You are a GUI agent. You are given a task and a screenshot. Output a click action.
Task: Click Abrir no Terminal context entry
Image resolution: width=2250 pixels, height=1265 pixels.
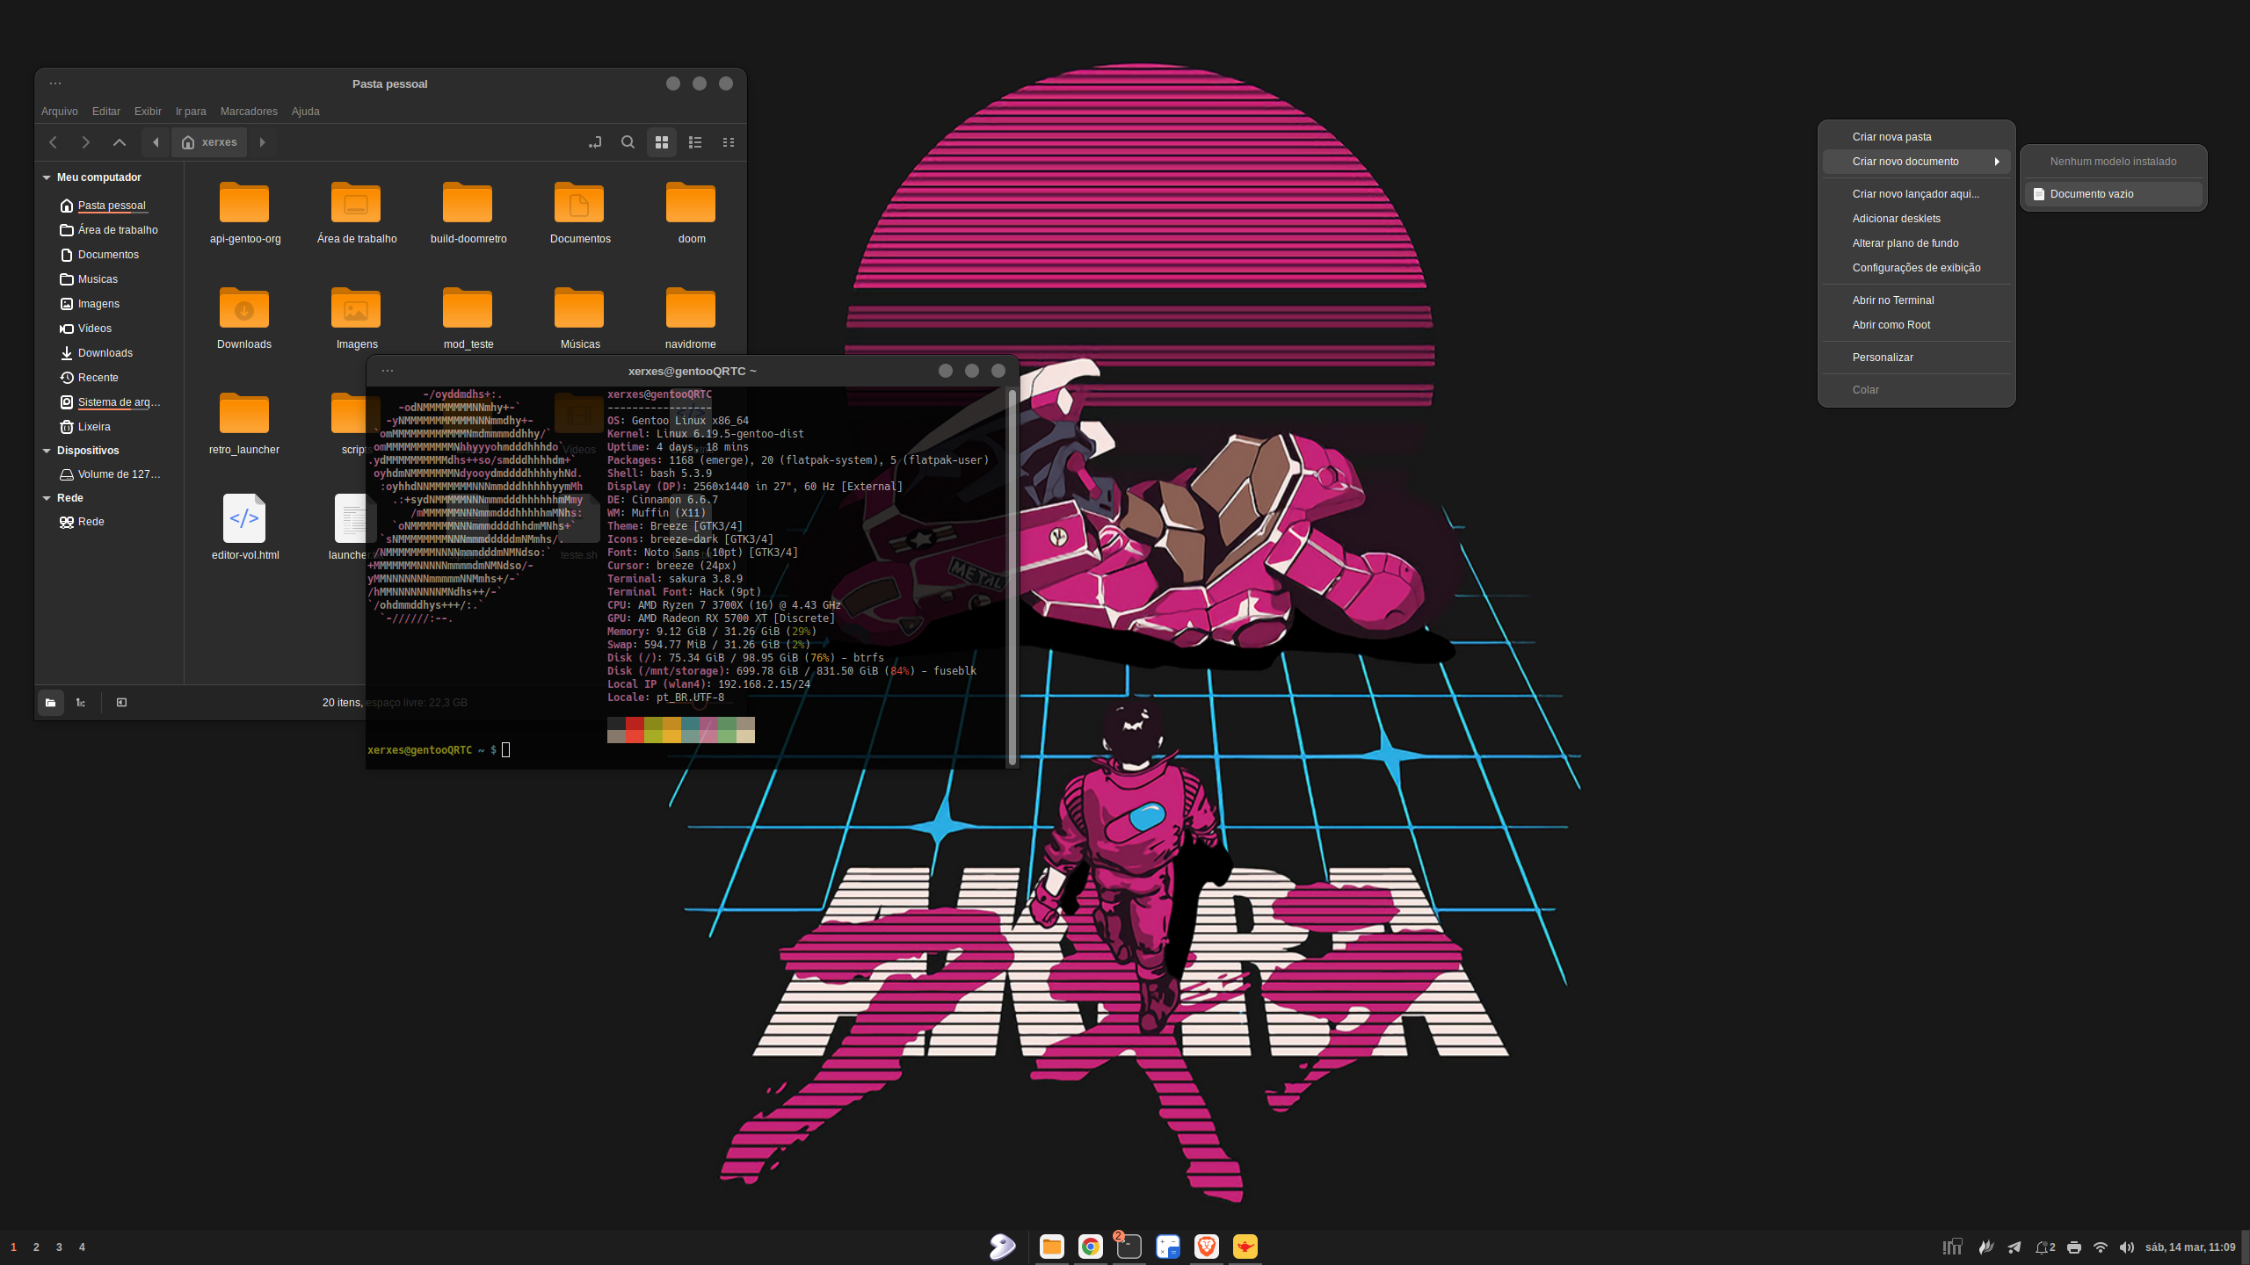1893,300
